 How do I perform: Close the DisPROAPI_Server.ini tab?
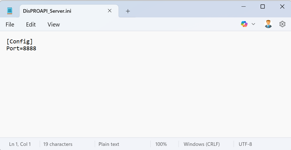[110, 11]
